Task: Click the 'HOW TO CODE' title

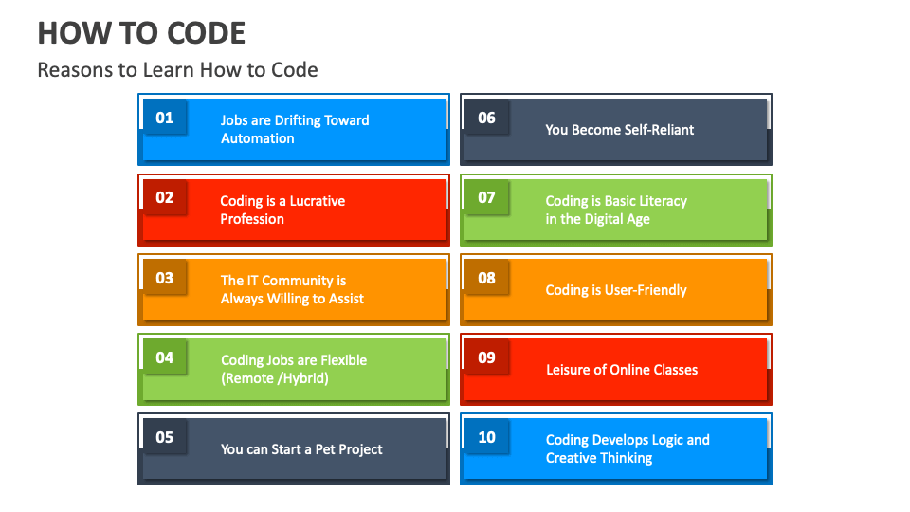Action: coord(141,33)
